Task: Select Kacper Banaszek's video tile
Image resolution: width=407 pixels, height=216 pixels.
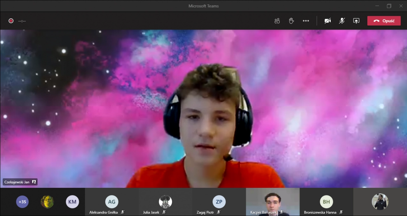Action: point(273,202)
